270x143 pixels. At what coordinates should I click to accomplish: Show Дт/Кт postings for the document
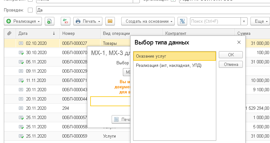tap(65, 21)
